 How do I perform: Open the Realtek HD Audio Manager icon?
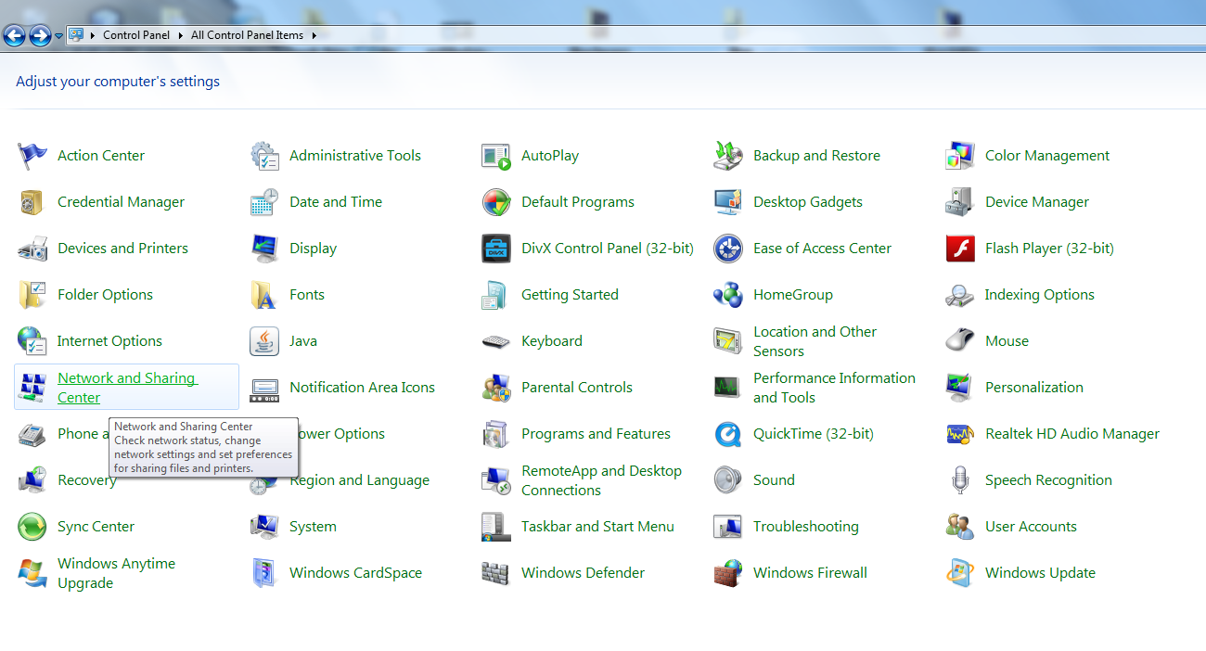point(960,434)
